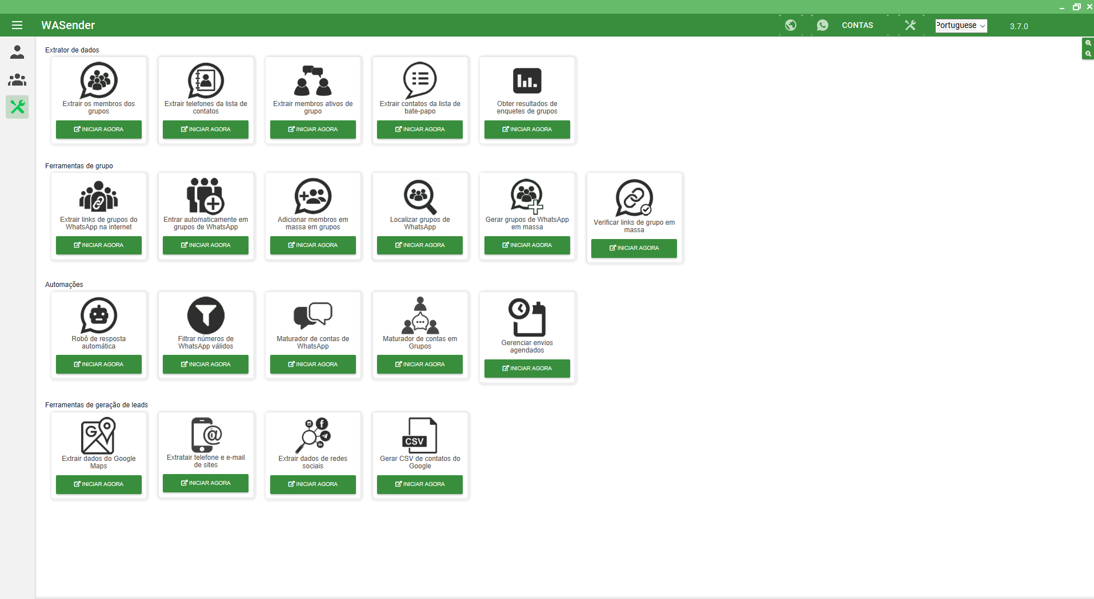Click the tools wrench icon in the header
1094x599 pixels.
point(911,25)
